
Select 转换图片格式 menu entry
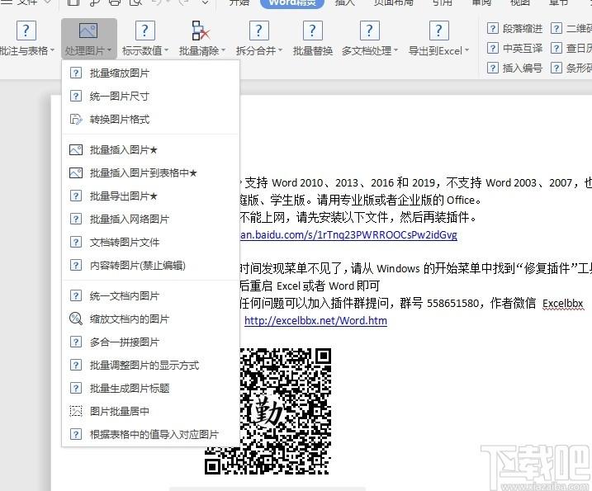150,120
